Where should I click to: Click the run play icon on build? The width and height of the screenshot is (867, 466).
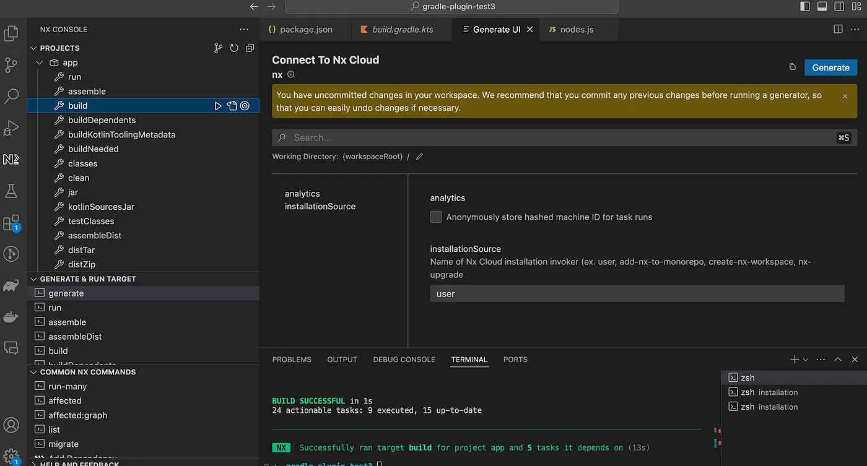(x=218, y=106)
